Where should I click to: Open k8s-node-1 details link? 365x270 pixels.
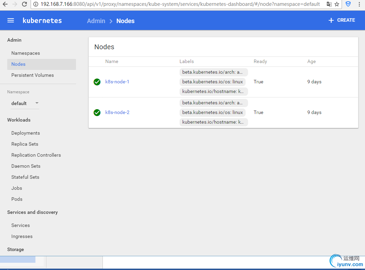(x=117, y=82)
